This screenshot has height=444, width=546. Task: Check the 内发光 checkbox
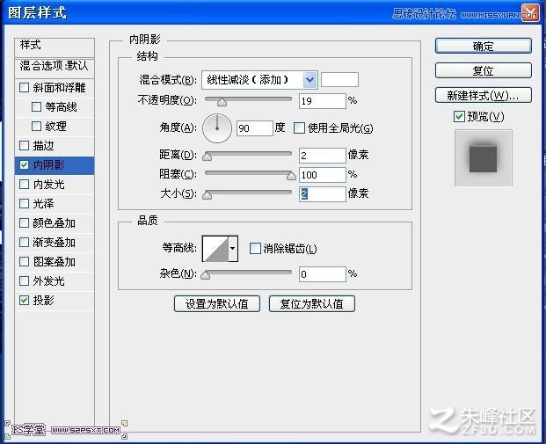(24, 184)
